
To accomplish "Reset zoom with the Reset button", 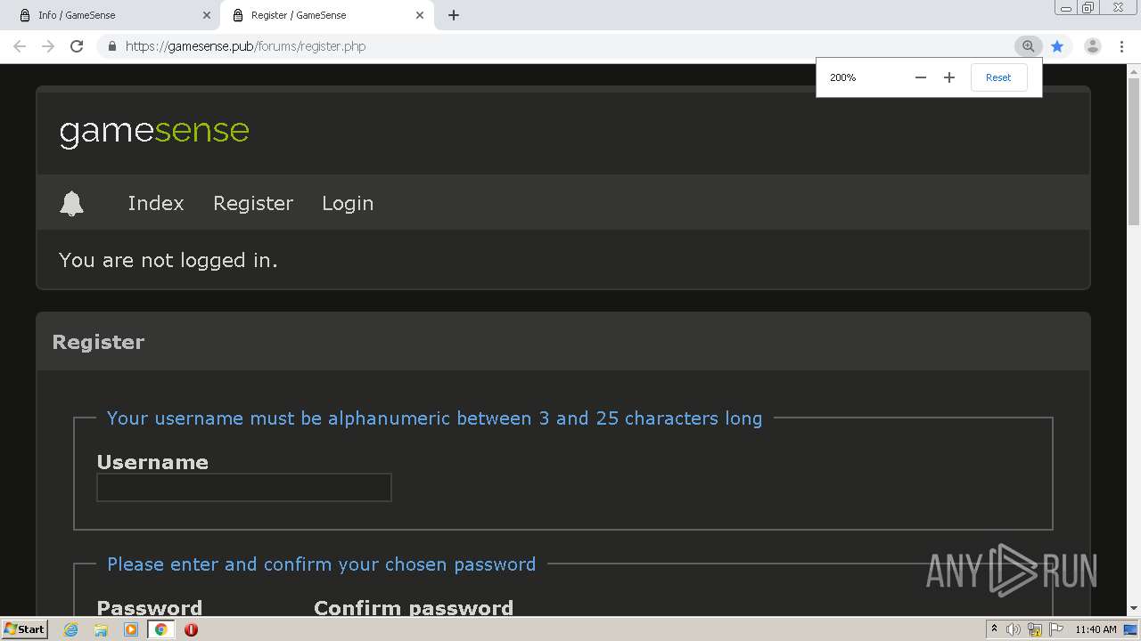I will click(x=998, y=77).
